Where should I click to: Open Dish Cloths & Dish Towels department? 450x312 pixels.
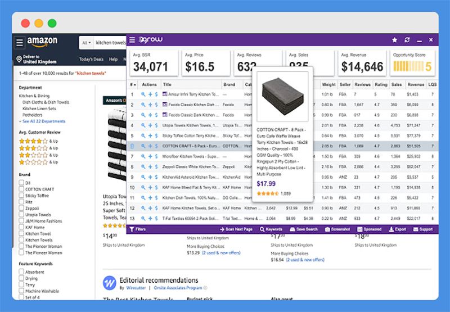46,102
